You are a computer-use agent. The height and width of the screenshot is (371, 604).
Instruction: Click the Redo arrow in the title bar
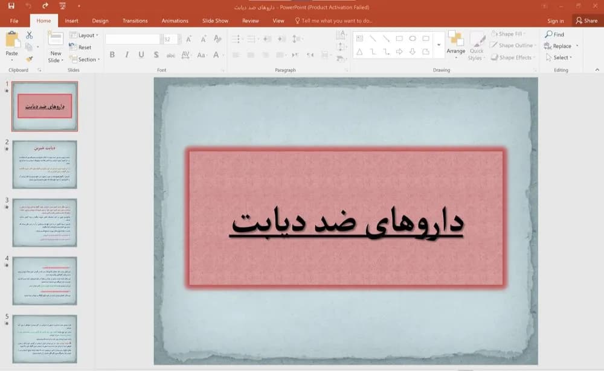45,6
